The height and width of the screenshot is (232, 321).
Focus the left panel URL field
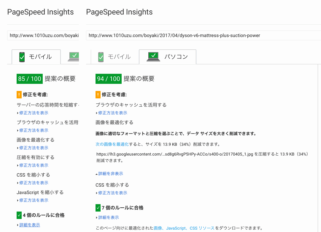pyautogui.click(x=43, y=36)
